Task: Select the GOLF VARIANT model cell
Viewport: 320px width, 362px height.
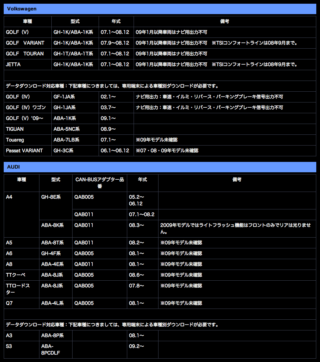Action: click(x=28, y=43)
